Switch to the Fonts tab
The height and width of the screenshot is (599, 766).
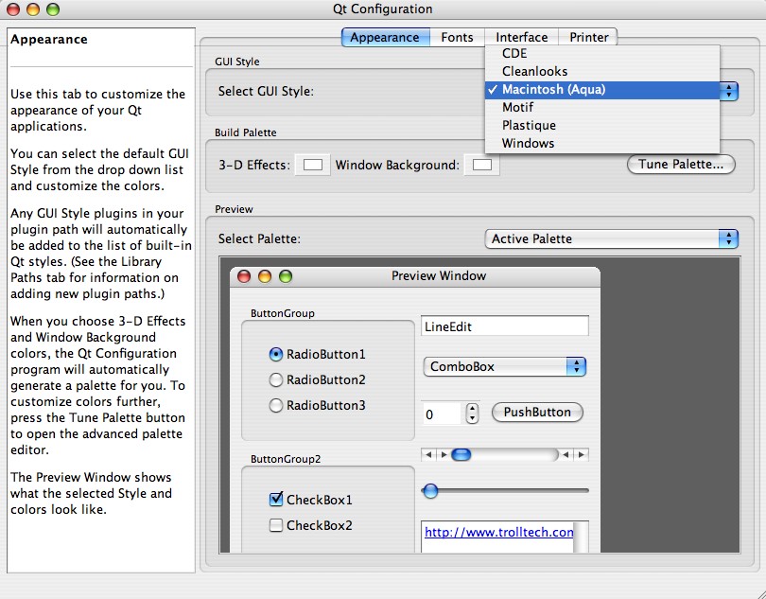point(457,37)
